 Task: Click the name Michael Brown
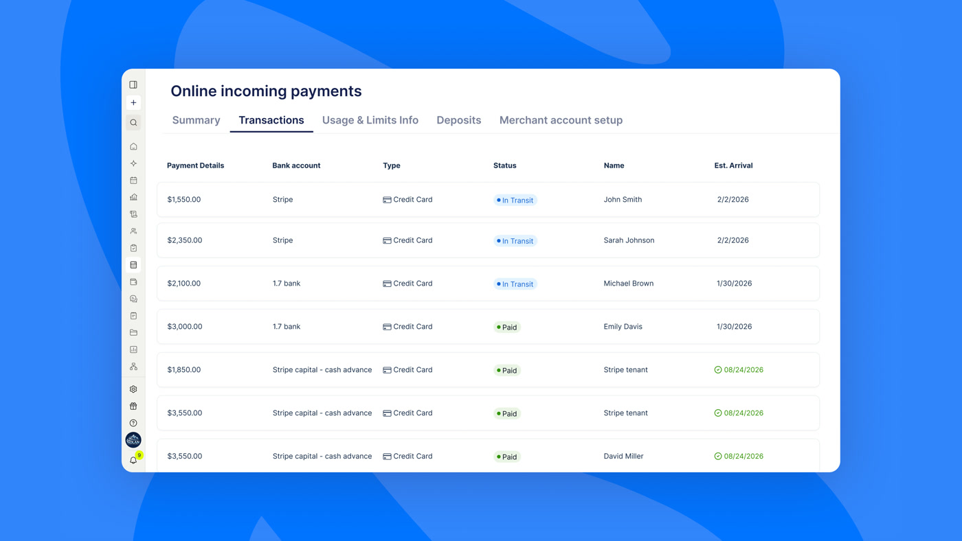click(x=629, y=284)
